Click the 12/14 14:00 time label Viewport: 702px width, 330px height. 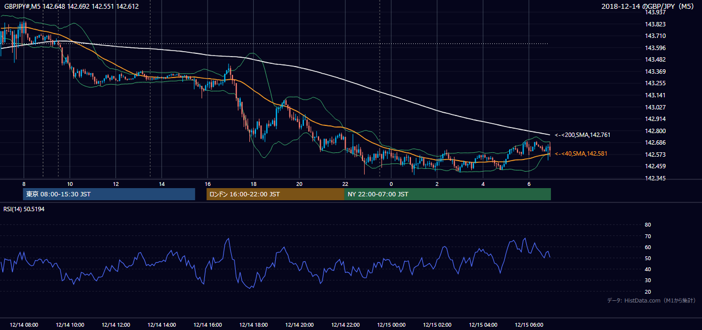click(161, 325)
